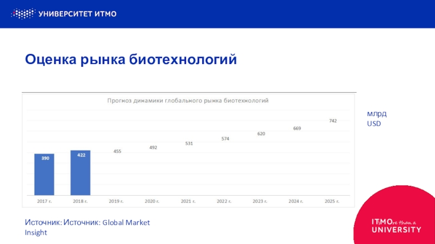Select the 620 data label for 2023
Screen dimensions: 435x244
click(261, 133)
